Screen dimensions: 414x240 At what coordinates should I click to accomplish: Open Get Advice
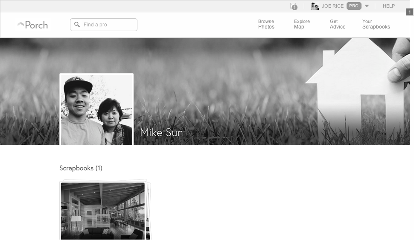pyautogui.click(x=338, y=24)
